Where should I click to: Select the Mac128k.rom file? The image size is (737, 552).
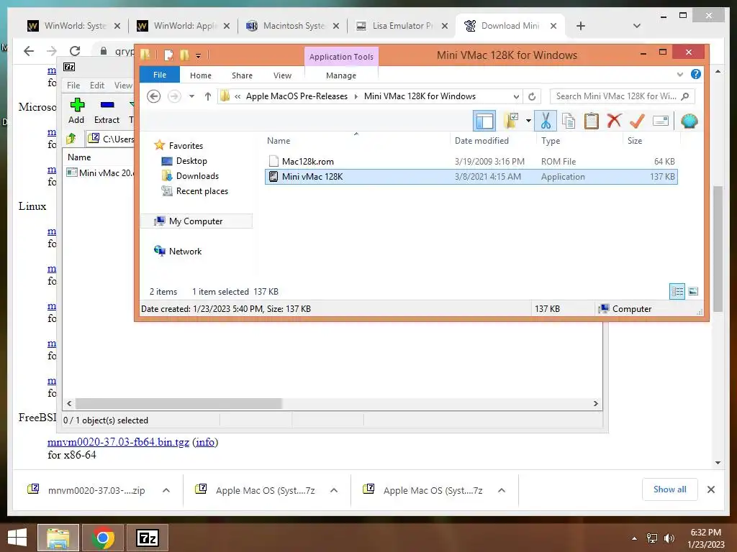471,162
